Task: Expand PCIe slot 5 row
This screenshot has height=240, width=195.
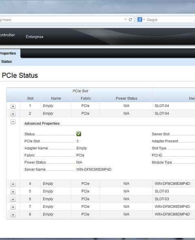Action: coord(13,192)
